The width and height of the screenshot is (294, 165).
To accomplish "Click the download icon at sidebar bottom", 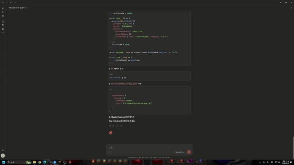I will (x=3, y=150).
